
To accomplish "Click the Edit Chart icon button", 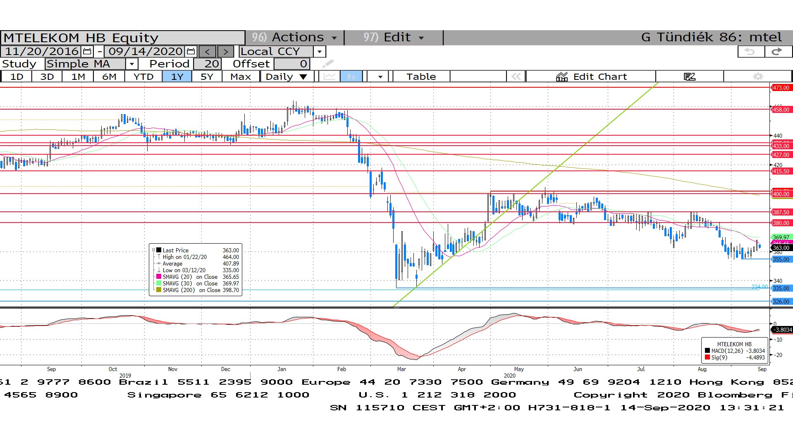I will pos(591,77).
